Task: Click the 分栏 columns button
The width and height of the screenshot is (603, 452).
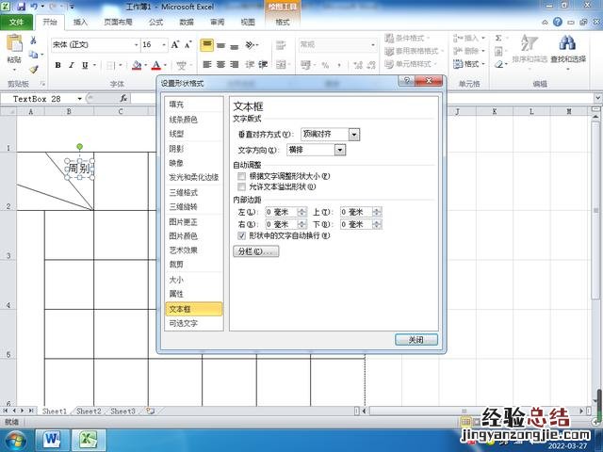Action: [255, 251]
